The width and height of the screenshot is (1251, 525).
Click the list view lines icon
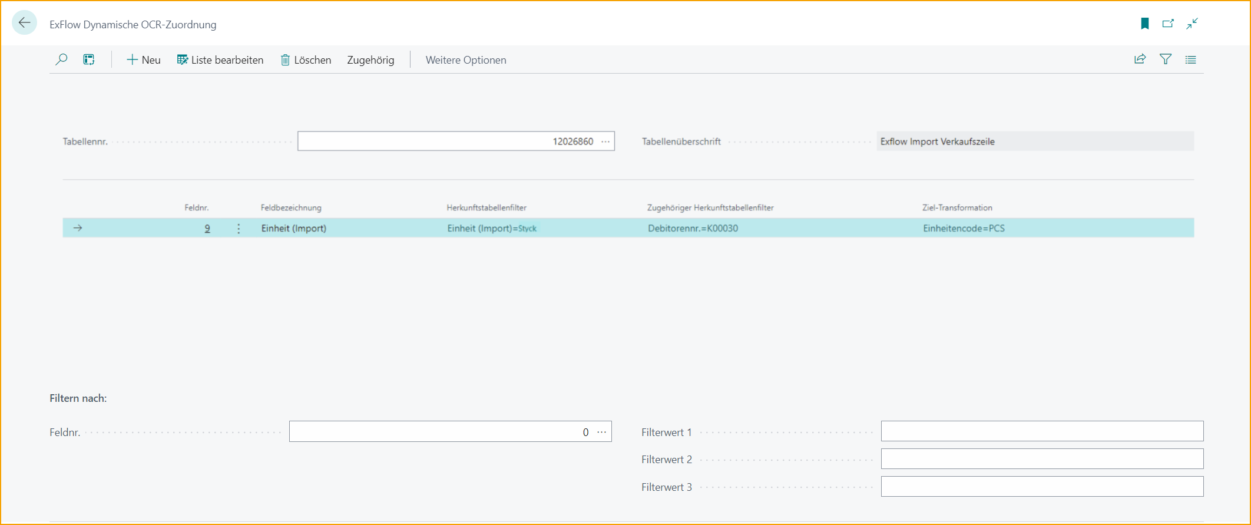(1191, 60)
